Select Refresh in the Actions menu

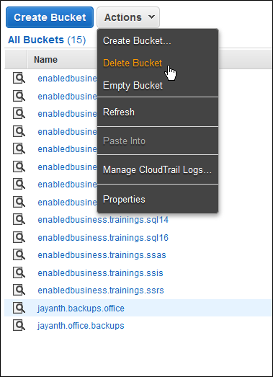click(x=119, y=112)
